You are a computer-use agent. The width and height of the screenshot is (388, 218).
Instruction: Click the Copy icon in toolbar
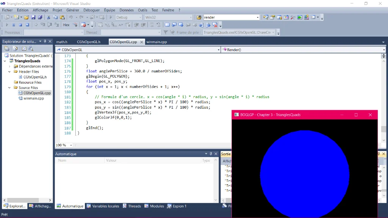coord(55,17)
